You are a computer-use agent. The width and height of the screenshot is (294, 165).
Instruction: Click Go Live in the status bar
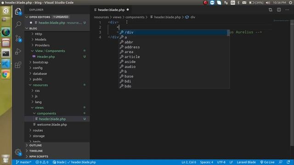tap(267, 162)
